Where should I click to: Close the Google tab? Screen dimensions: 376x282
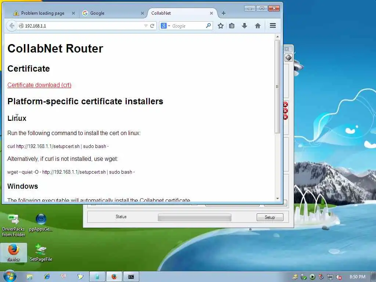(142, 13)
